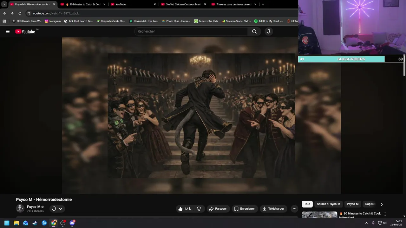Switch to 7 heures dans des trous tab
This screenshot has height=228, width=406.
coord(233,4)
